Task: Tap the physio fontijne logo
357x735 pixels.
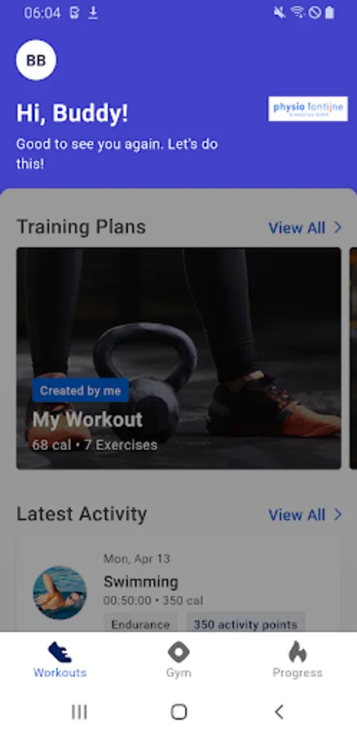Action: (308, 109)
